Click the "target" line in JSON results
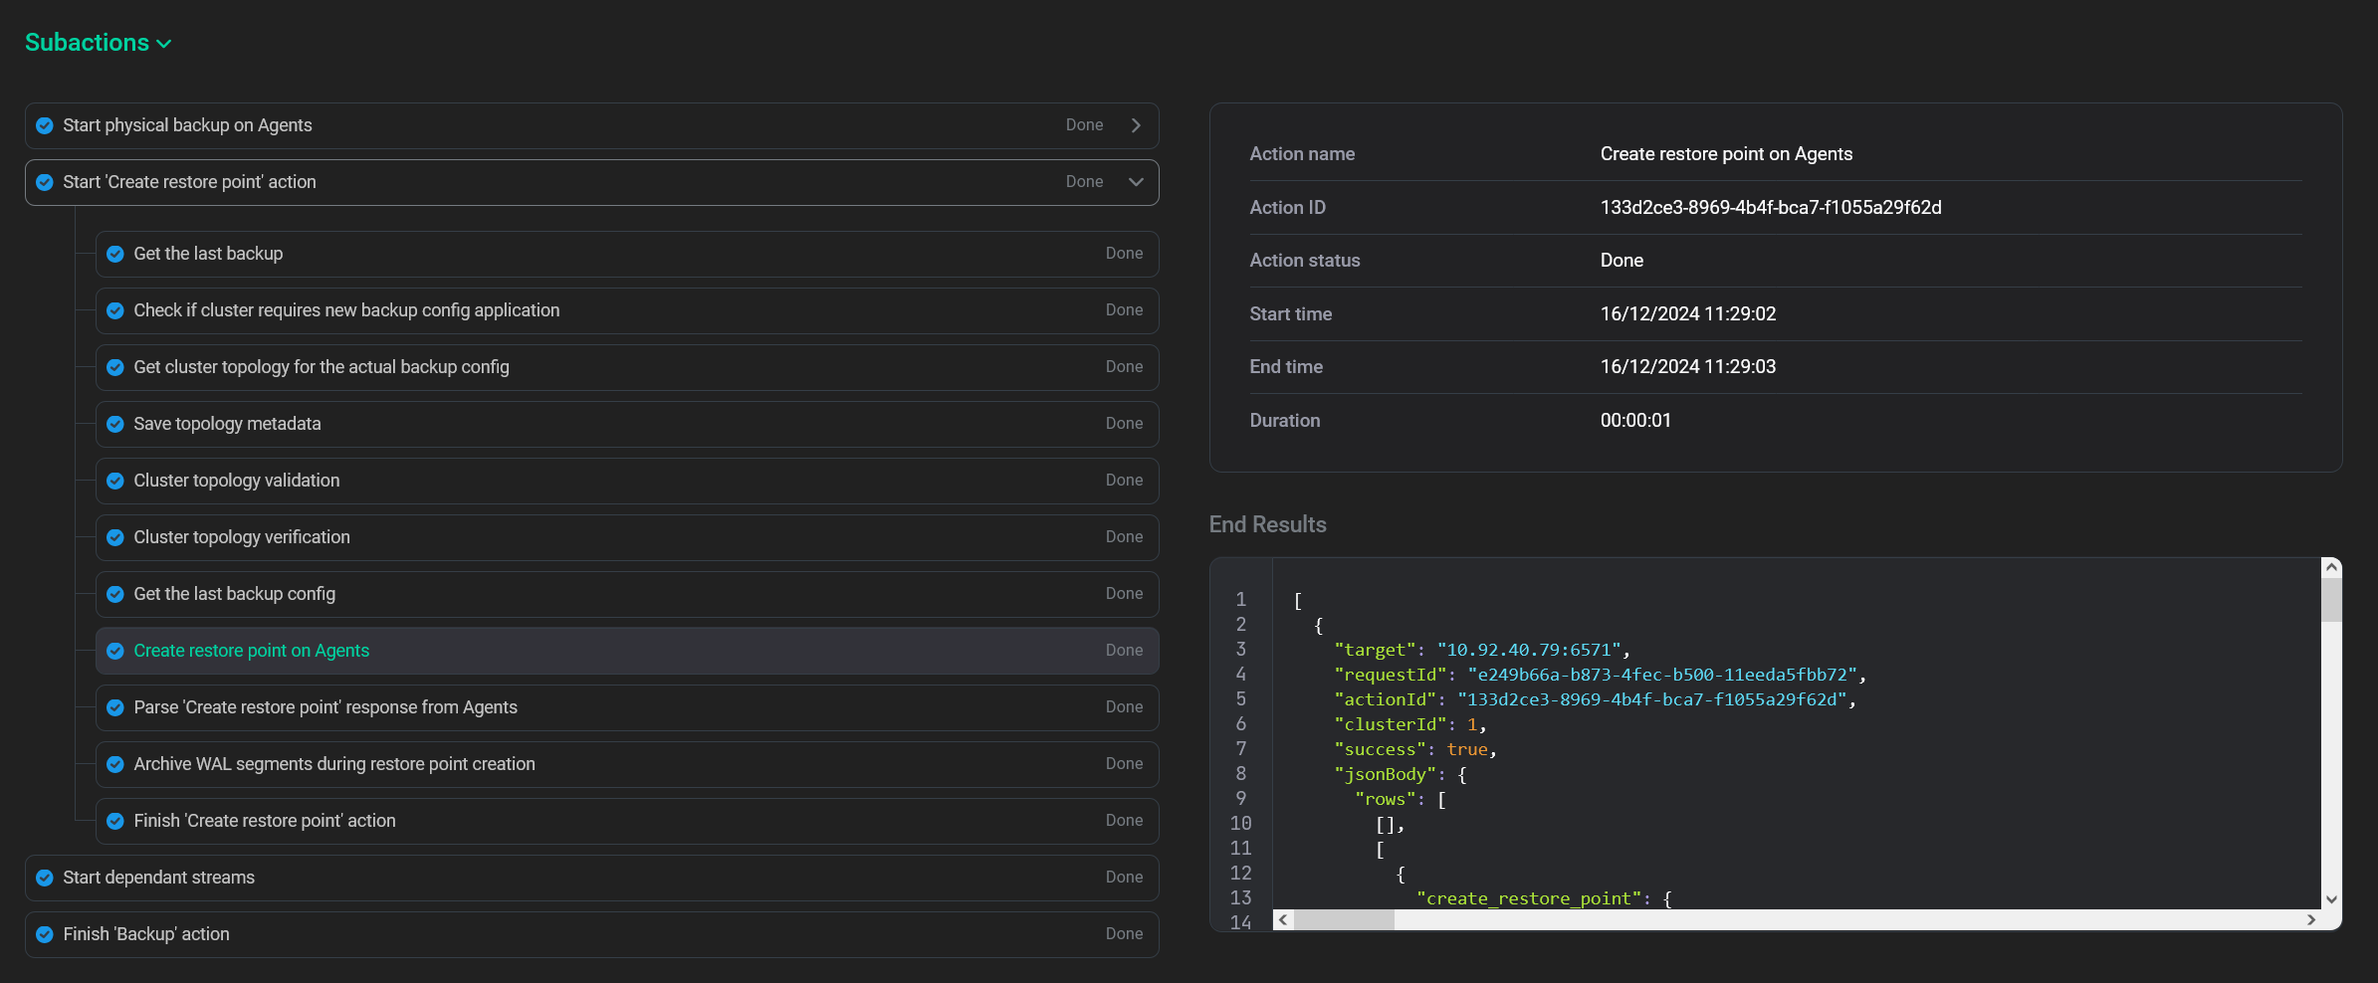Viewport: 2378px width, 983px height. click(1482, 650)
